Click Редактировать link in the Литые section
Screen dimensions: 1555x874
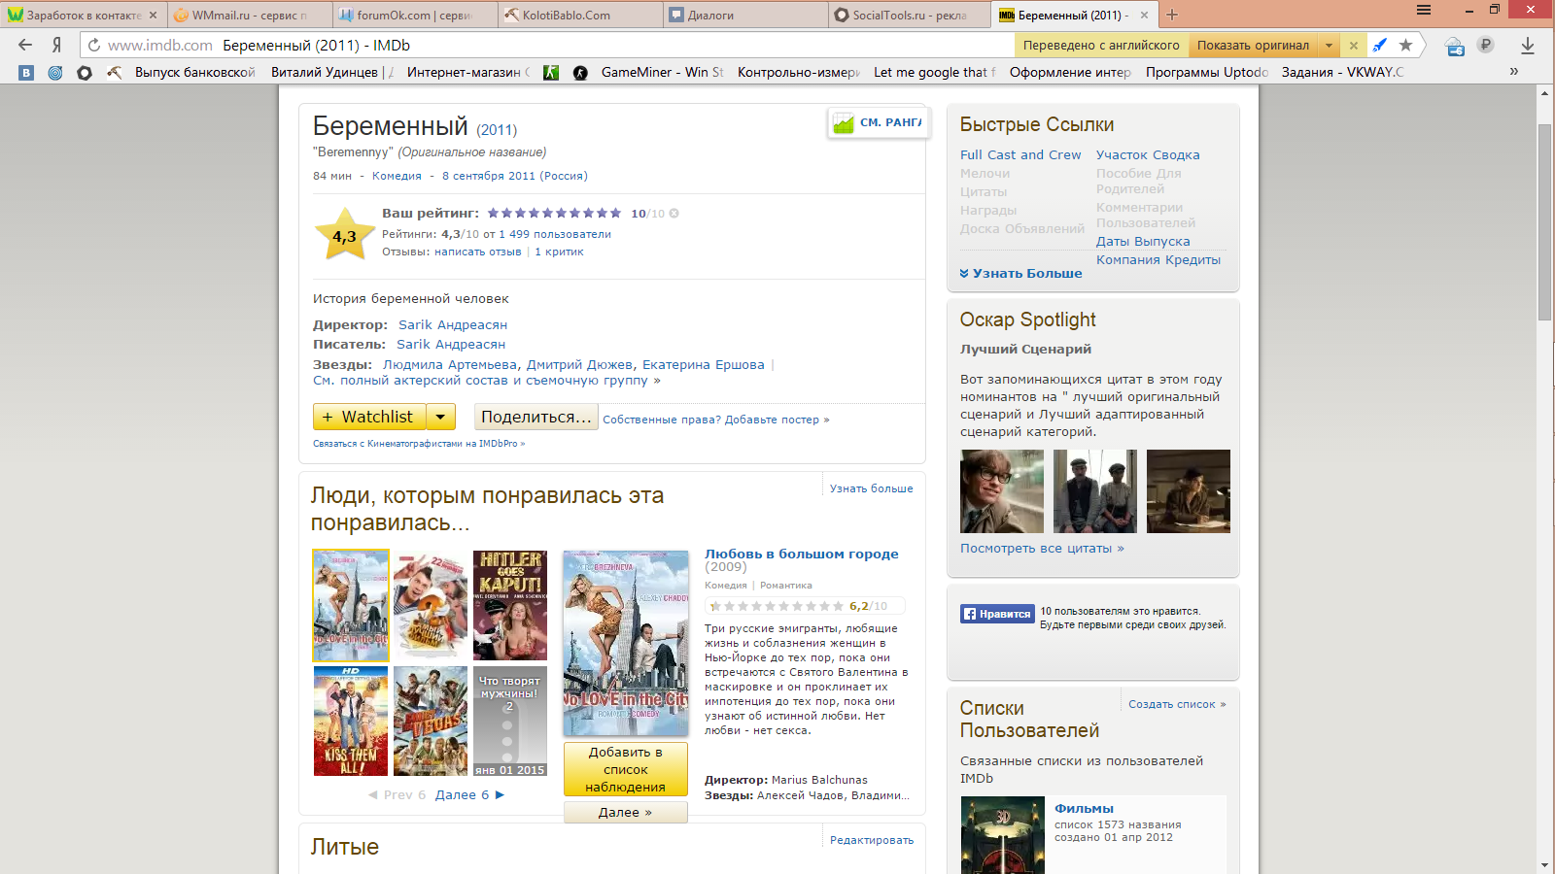coord(872,840)
